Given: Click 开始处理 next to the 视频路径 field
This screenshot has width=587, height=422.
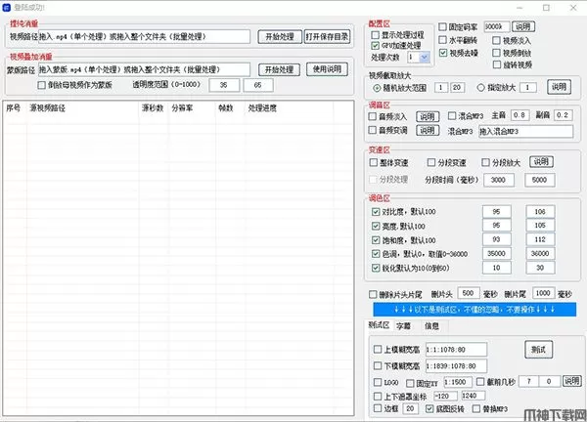Looking at the screenshot, I should pyautogui.click(x=278, y=37).
